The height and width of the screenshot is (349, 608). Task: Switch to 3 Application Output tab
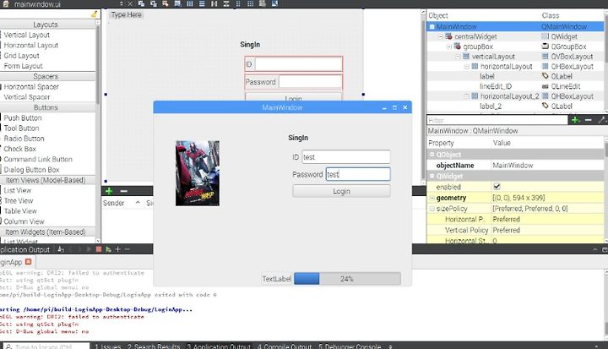click(219, 346)
